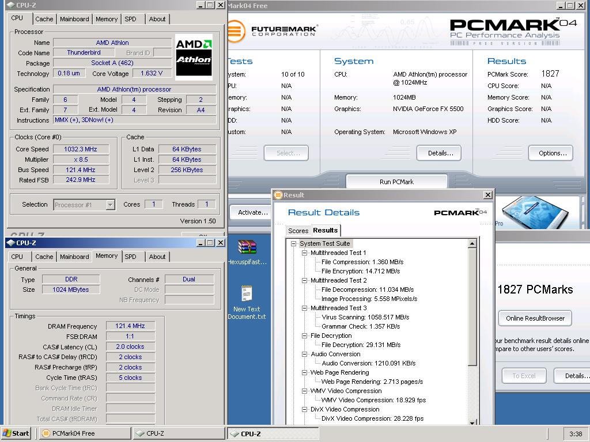Select DivX Video Compression: 28.228 fps row
590x442 pixels.
click(x=372, y=418)
